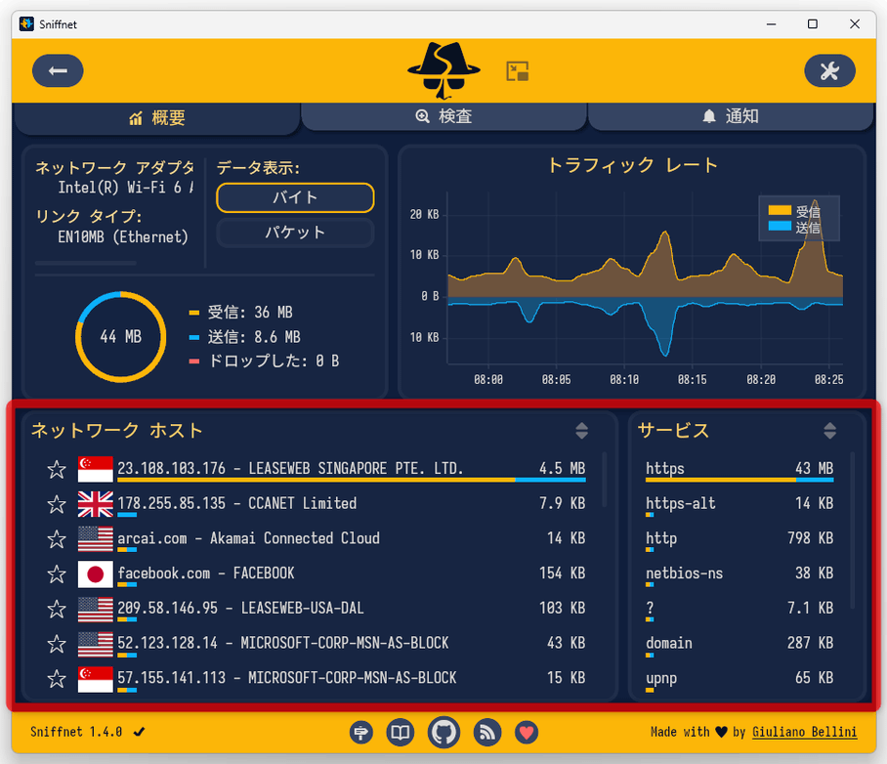Click the services list scrollbar
The height and width of the screenshot is (764, 887).
[x=853, y=531]
